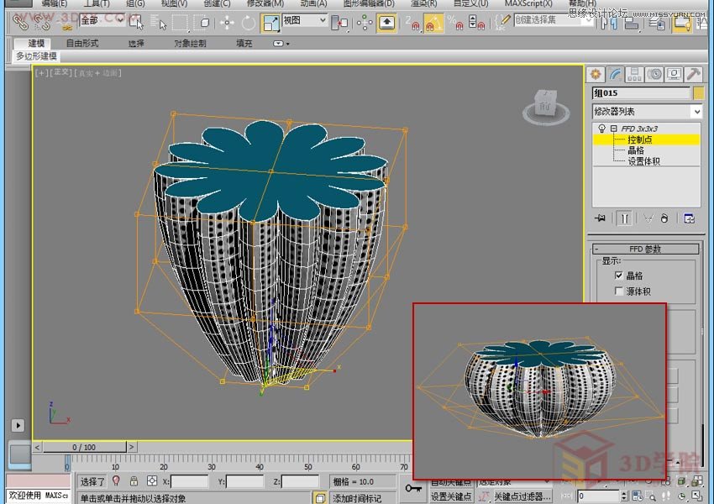Open the Modify command panel tab

pyautogui.click(x=615, y=74)
